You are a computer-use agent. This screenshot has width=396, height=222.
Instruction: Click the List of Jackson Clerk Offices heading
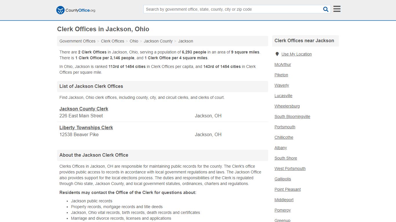click(91, 86)
